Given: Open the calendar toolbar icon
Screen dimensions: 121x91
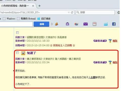Looking at the screenshot, I should 95,24.
